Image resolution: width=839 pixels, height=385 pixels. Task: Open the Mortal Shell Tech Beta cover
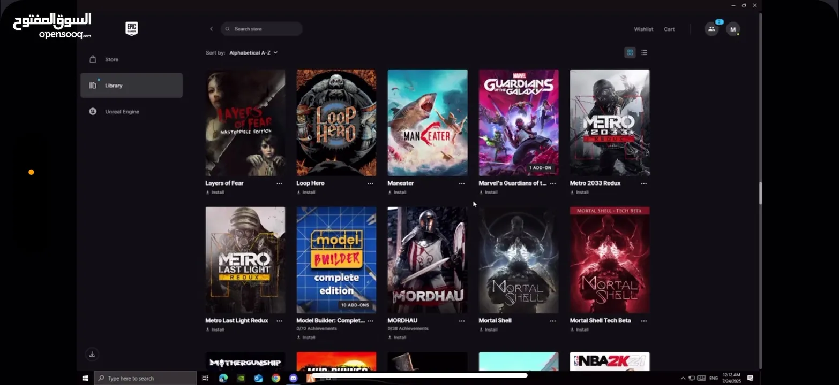tap(610, 260)
